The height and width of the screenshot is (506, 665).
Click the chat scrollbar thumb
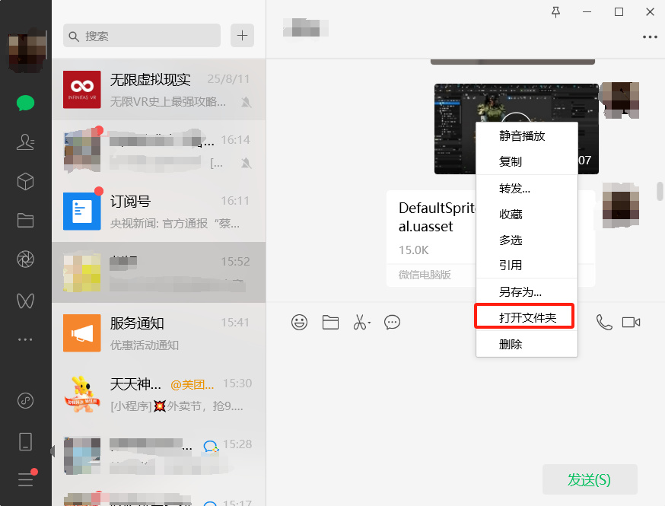pyautogui.click(x=660, y=191)
